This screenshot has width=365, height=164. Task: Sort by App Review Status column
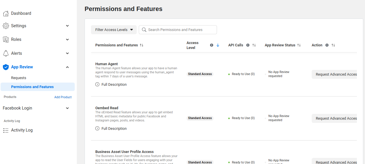(x=299, y=45)
